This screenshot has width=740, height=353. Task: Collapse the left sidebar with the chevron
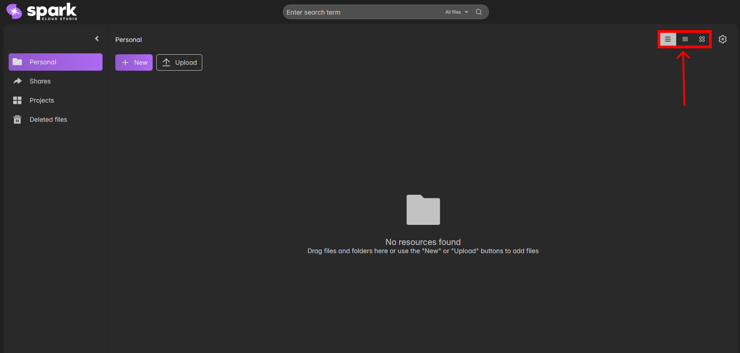coord(97,39)
